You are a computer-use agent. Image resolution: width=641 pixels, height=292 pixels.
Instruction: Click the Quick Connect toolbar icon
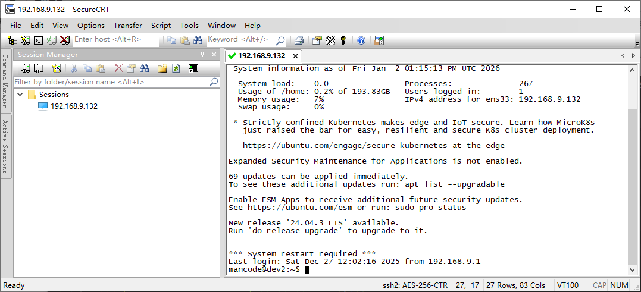pos(25,40)
